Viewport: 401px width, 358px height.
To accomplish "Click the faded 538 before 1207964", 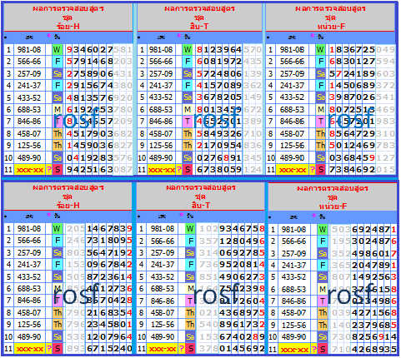I will [75, 337].
